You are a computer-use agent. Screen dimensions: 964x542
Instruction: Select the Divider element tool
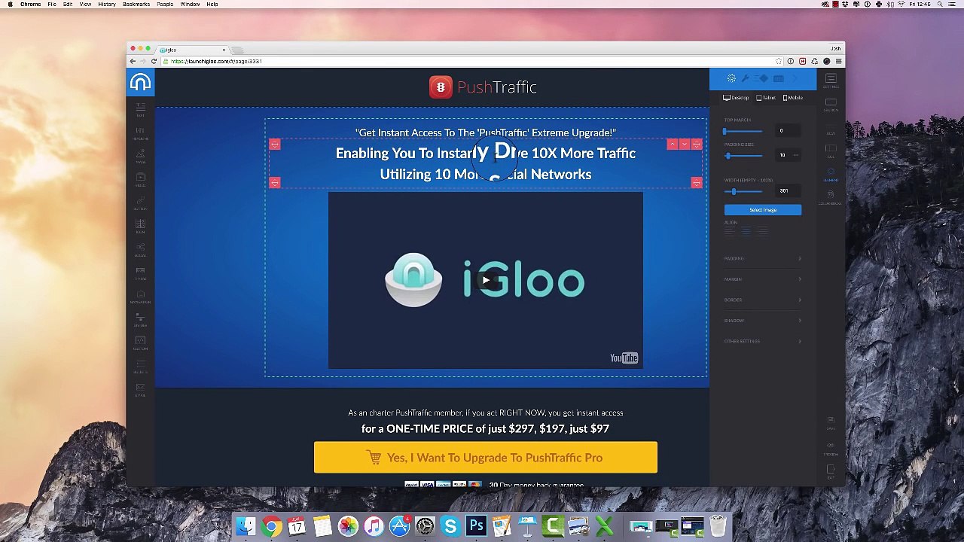(141, 319)
